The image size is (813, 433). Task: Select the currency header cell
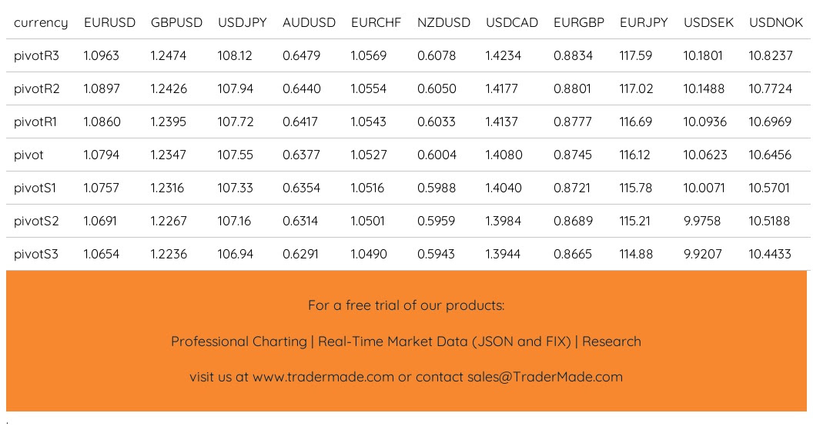coord(41,22)
